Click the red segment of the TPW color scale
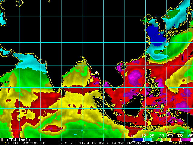Viewport: 193px width, 145px height. click(175, 140)
